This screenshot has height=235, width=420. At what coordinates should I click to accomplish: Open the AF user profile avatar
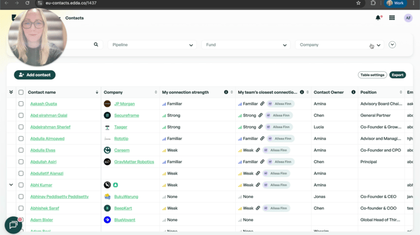[408, 18]
